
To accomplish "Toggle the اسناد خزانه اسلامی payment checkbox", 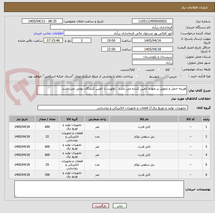I will coord(137,76).
